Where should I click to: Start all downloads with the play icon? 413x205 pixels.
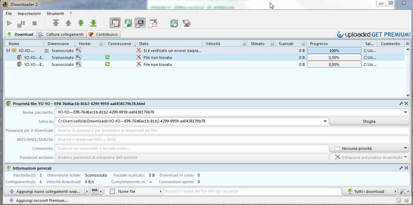[9, 23]
